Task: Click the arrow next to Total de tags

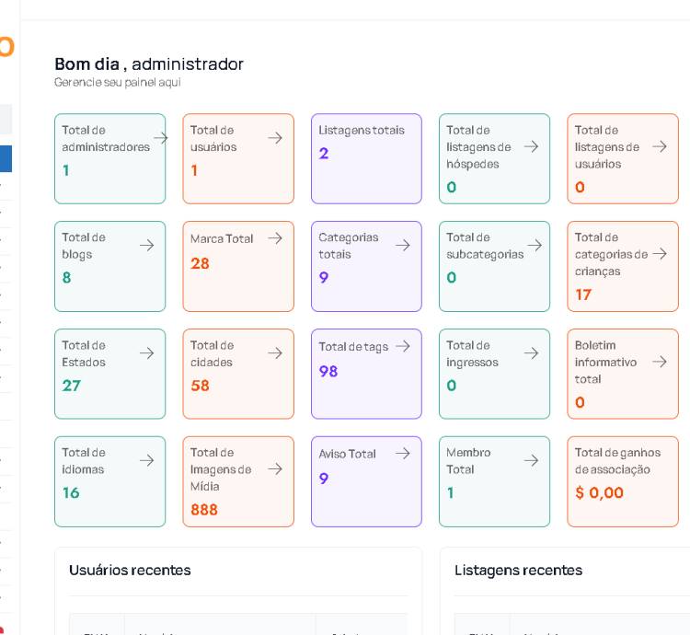Action: coord(402,346)
